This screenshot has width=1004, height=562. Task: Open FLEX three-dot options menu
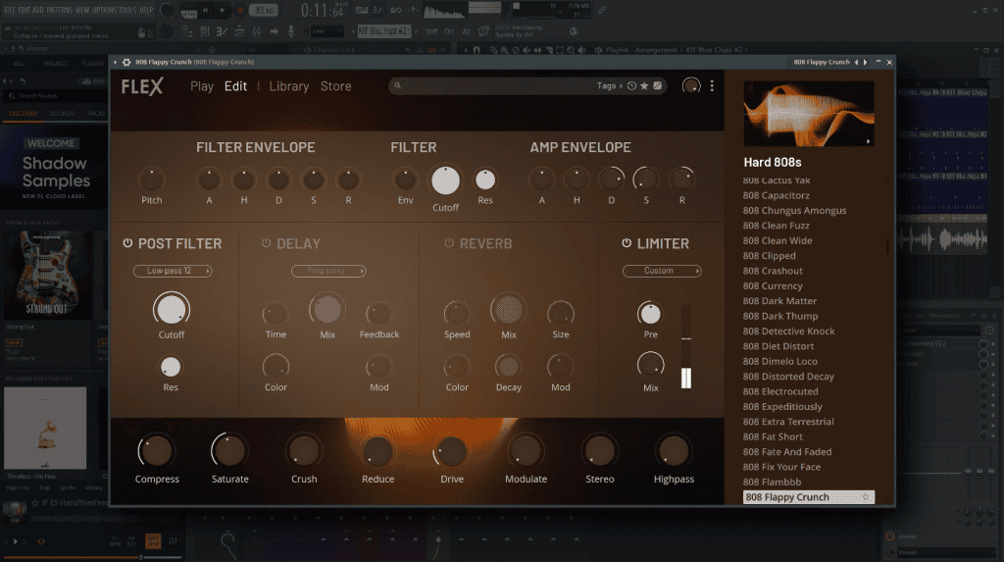712,86
